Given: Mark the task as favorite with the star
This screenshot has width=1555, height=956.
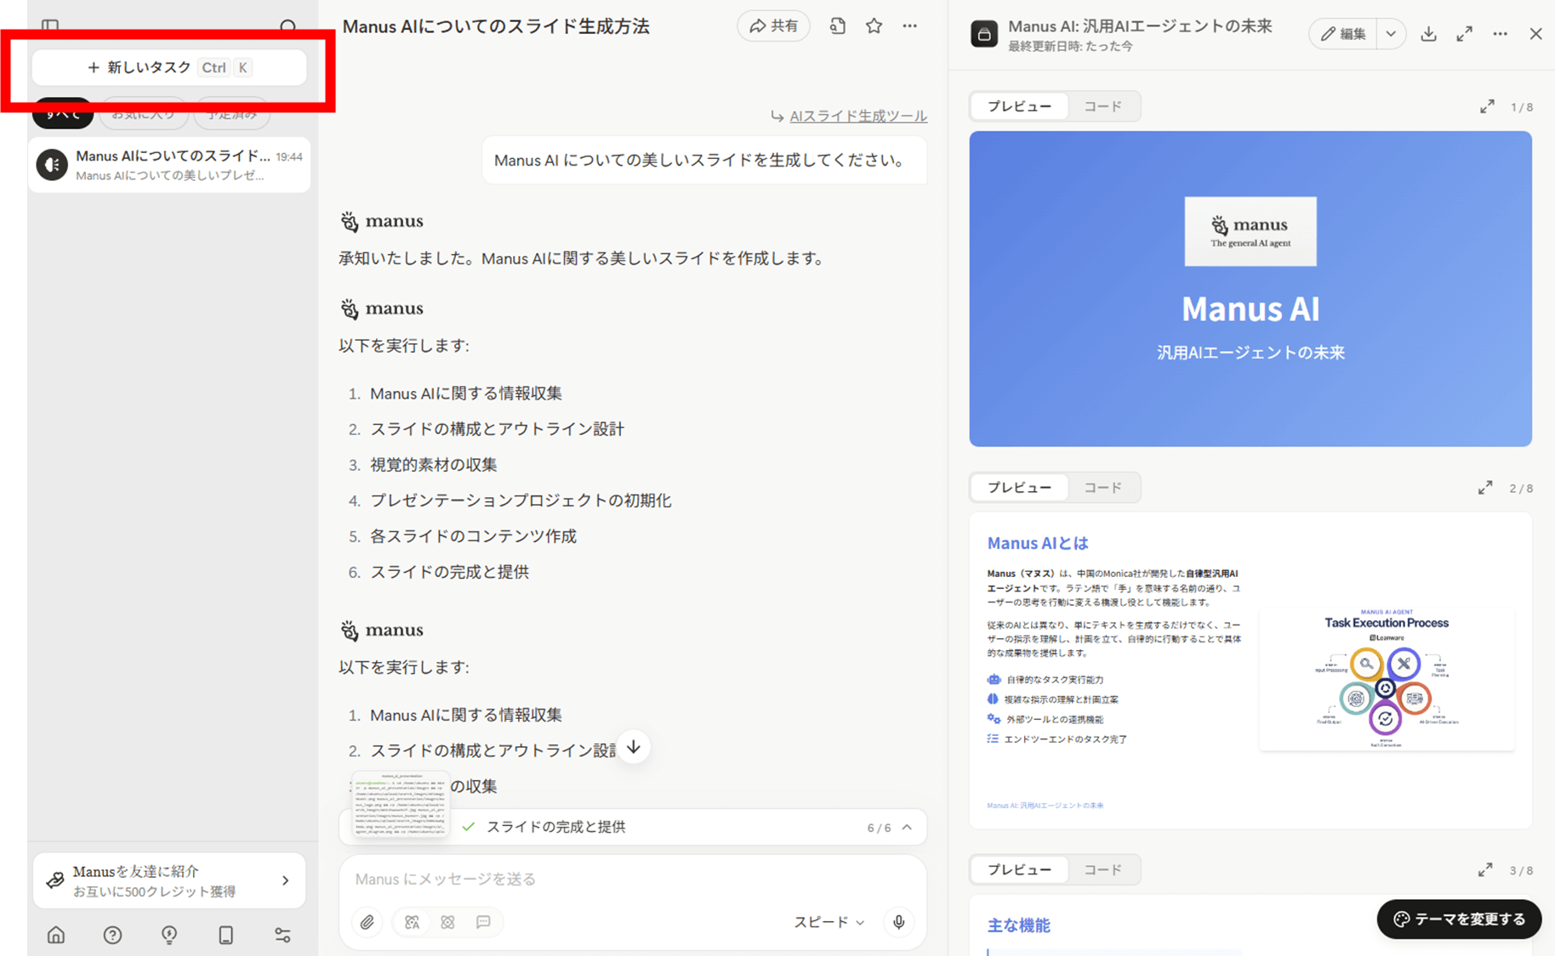Looking at the screenshot, I should click(x=874, y=26).
